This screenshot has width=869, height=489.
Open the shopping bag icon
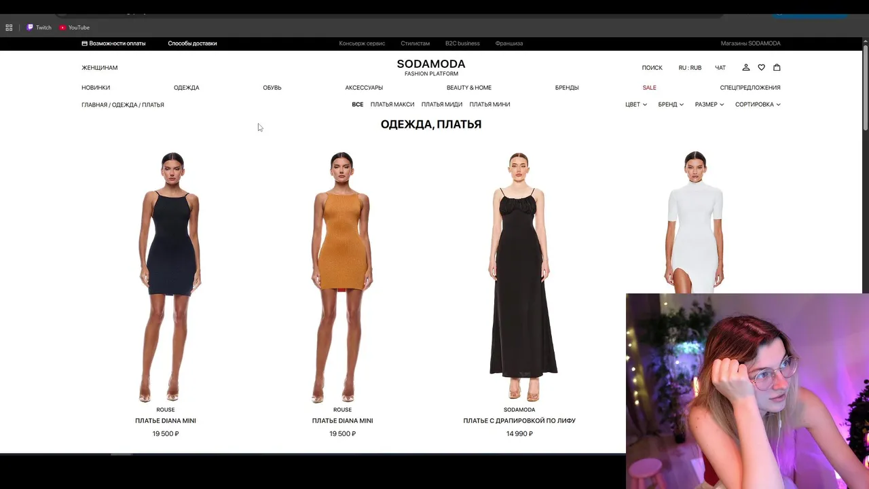[777, 67]
